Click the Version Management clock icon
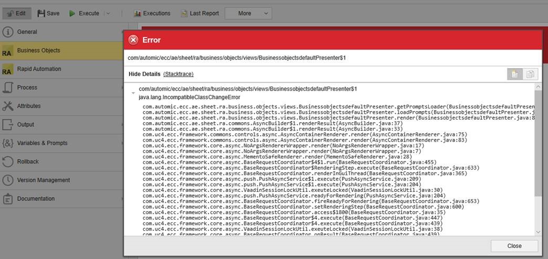This screenshot has height=259, width=548. tap(8, 180)
